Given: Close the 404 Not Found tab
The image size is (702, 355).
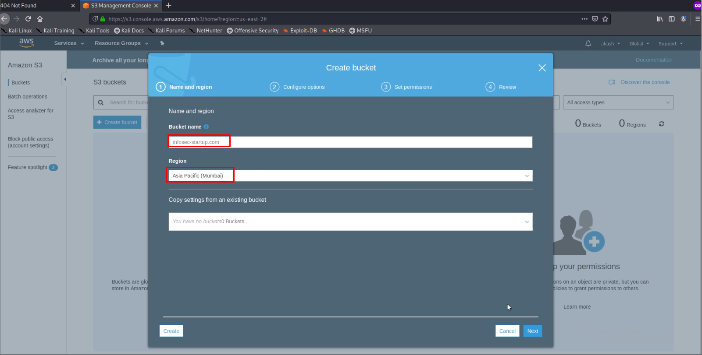Looking at the screenshot, I should 73,6.
